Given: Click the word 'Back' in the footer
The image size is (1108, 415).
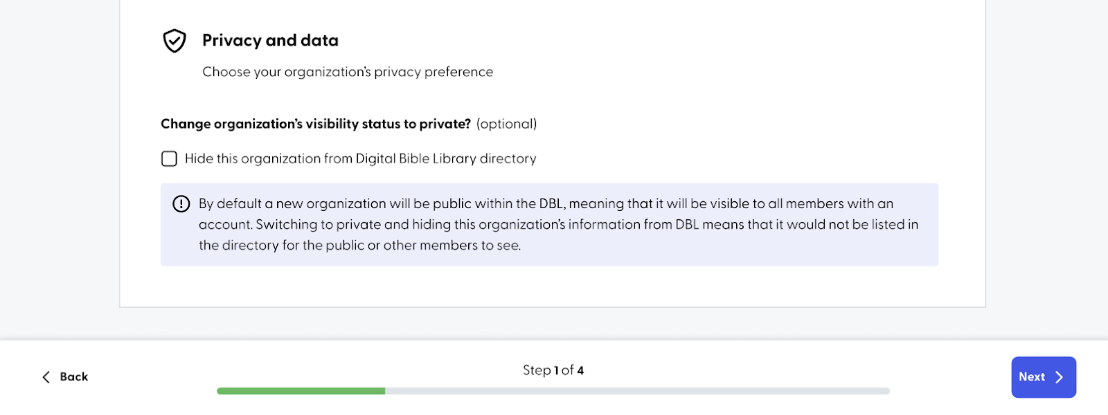Looking at the screenshot, I should coord(74,377).
